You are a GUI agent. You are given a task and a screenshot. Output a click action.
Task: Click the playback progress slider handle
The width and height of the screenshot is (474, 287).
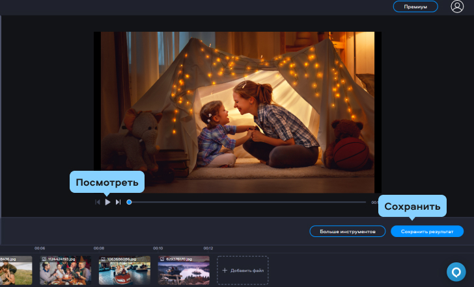[129, 202]
